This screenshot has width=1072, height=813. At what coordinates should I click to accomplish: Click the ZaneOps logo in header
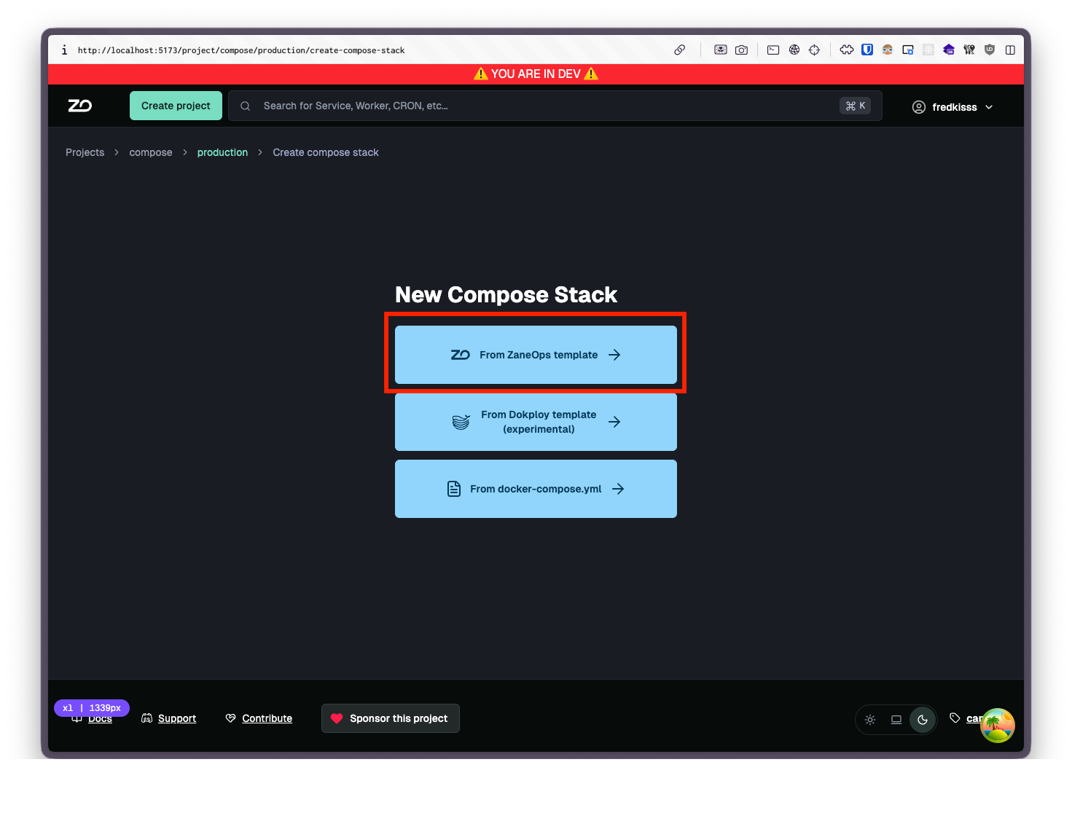click(80, 106)
